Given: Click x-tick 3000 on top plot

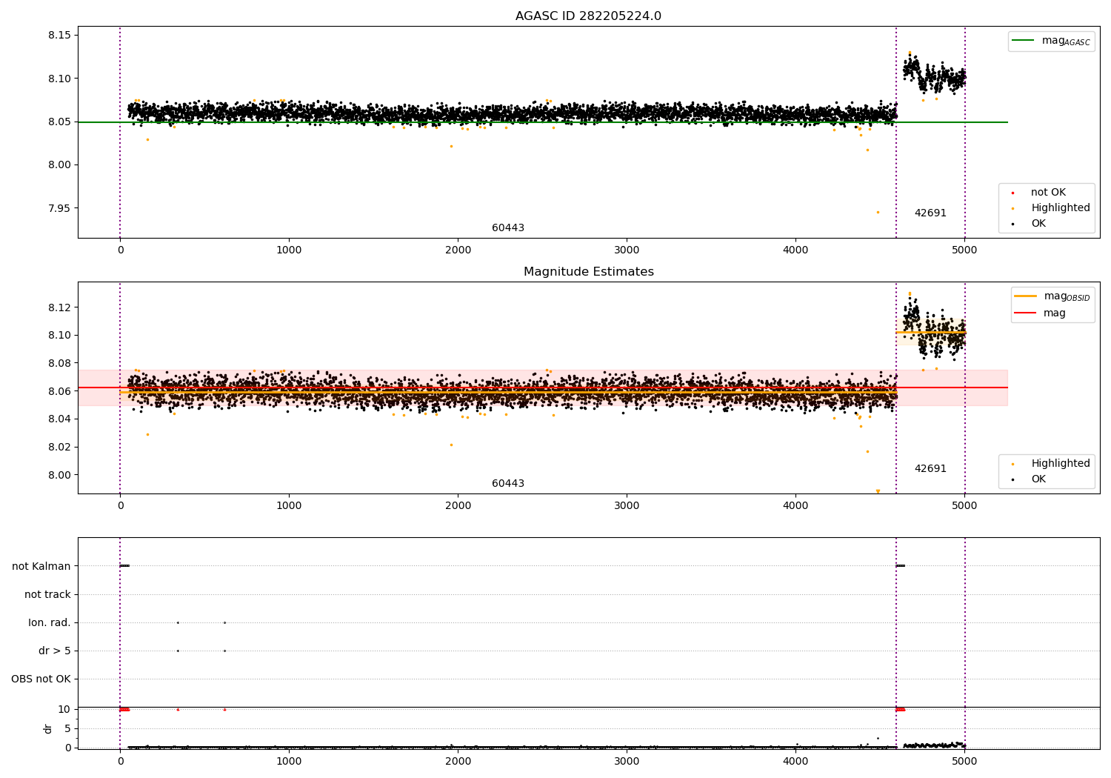Looking at the screenshot, I should click(627, 250).
